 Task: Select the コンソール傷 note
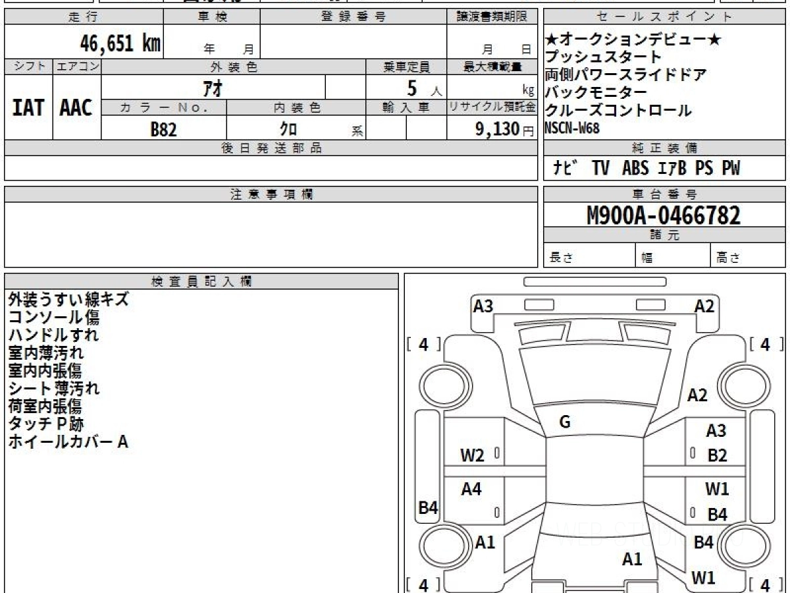pos(54,317)
